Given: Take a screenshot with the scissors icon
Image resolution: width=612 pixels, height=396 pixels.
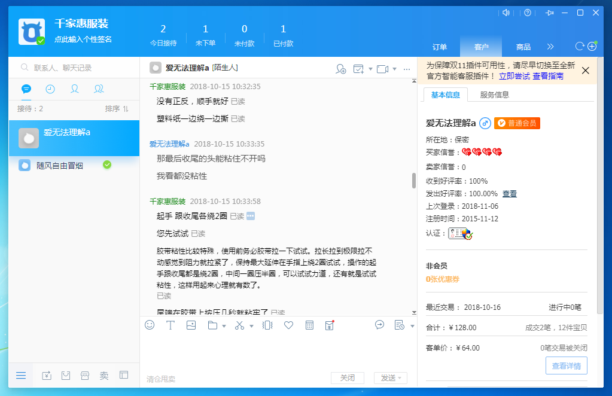Looking at the screenshot, I should (x=239, y=325).
